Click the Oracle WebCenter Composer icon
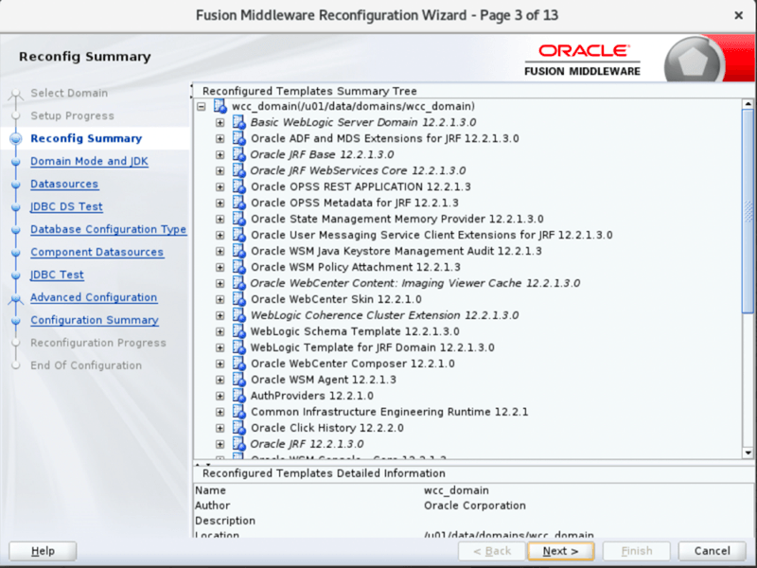Image resolution: width=757 pixels, height=568 pixels. [239, 364]
